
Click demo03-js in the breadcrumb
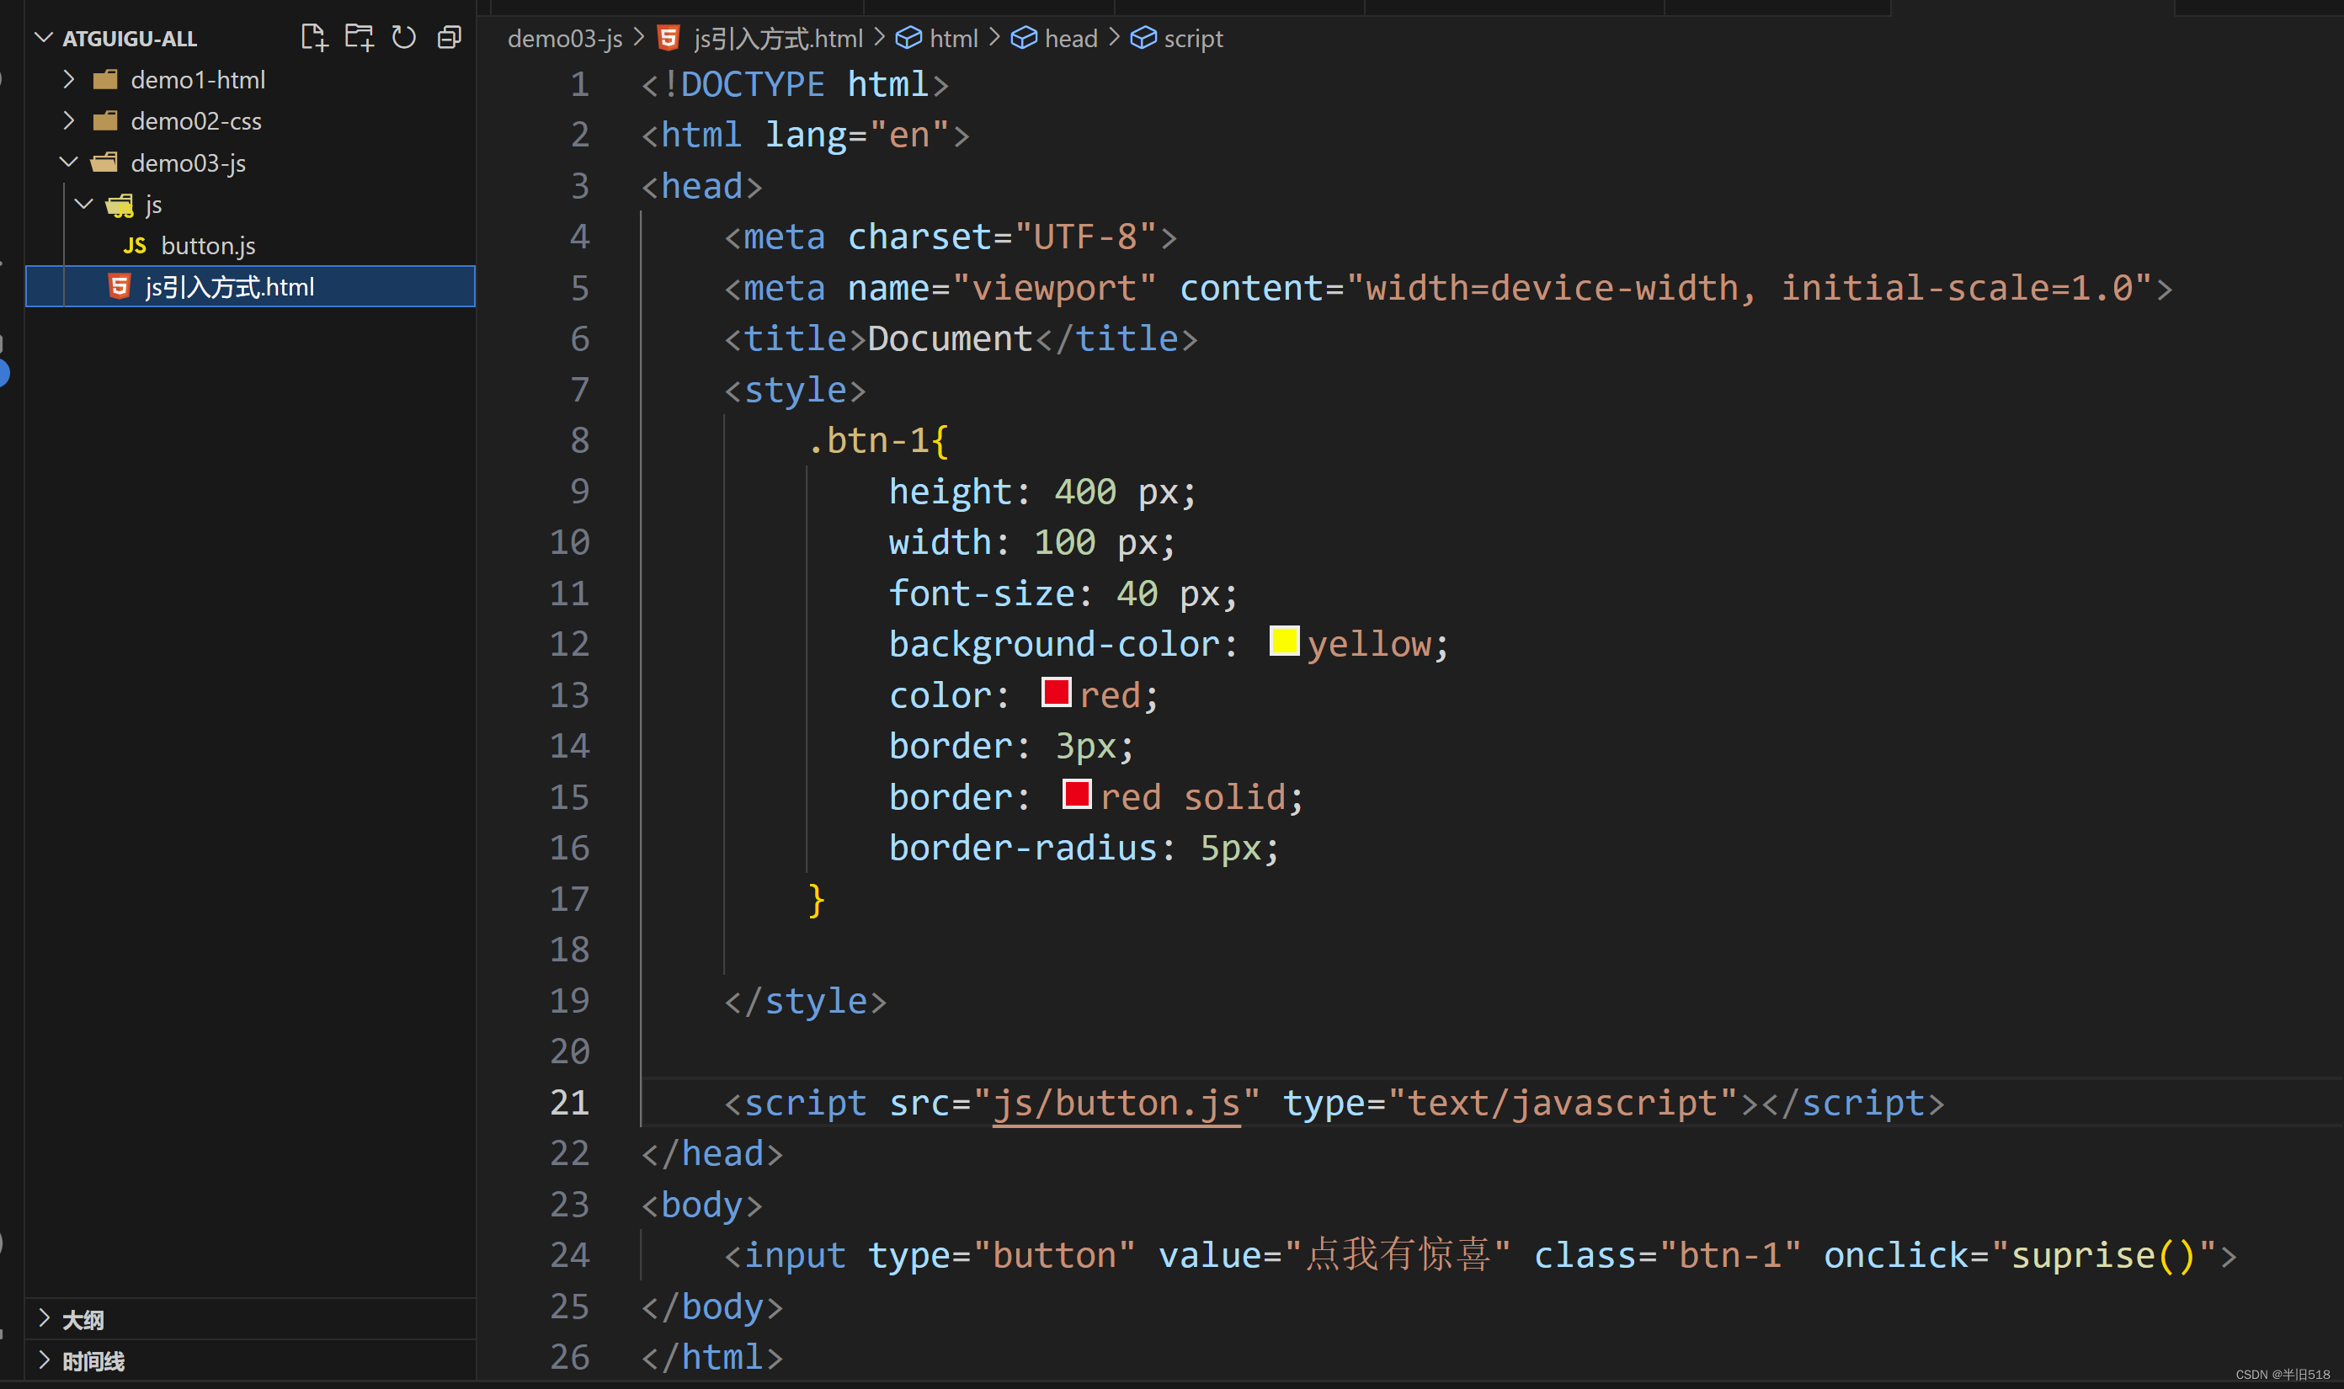[x=564, y=39]
